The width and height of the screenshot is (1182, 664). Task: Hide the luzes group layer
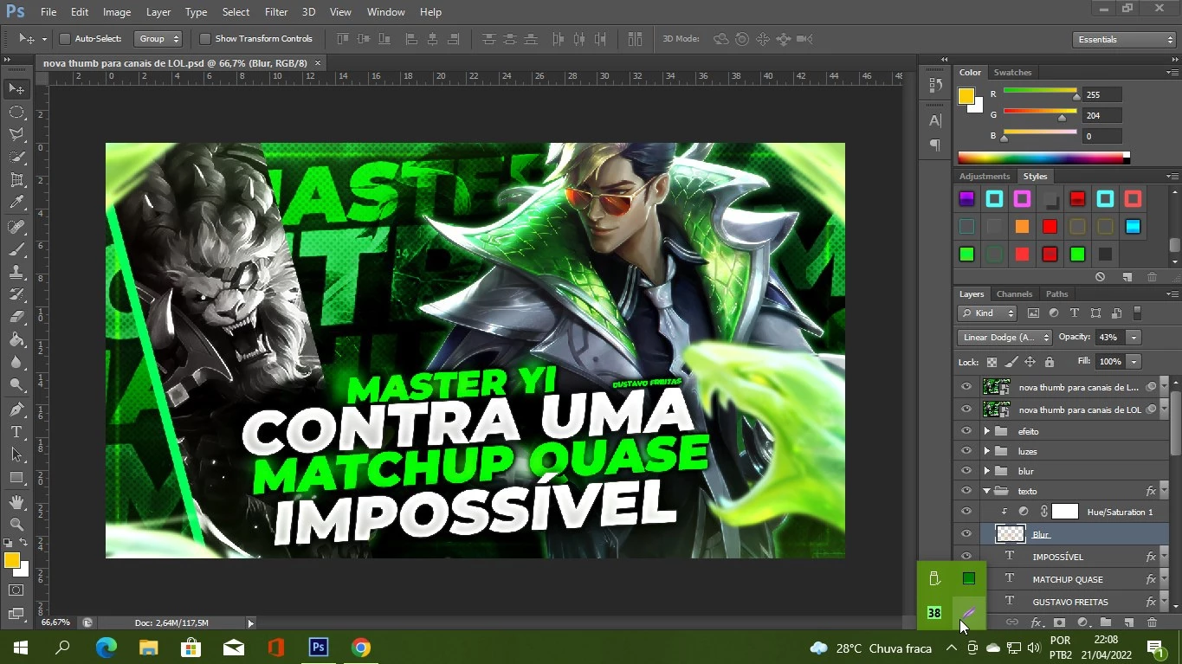[x=966, y=451]
